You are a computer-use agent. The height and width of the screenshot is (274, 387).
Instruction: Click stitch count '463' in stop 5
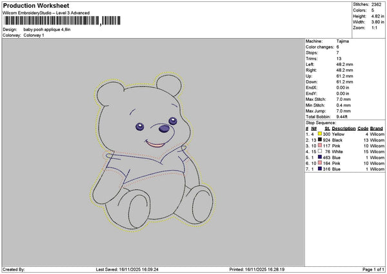(326, 158)
